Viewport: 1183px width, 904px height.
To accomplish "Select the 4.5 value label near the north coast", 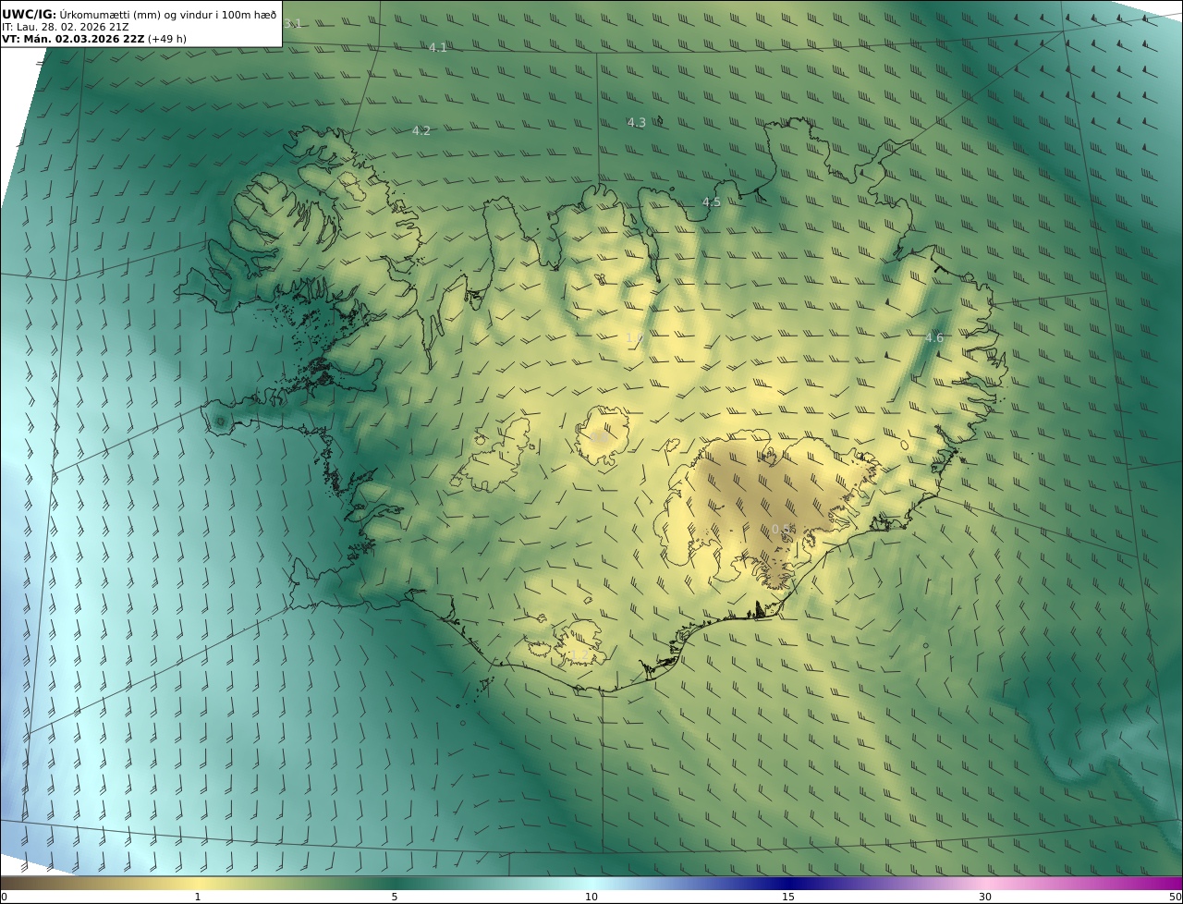I will coord(712,202).
